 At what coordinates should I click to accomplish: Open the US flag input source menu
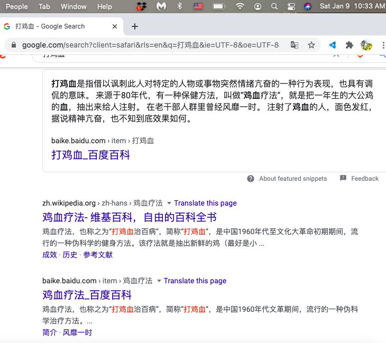198,6
